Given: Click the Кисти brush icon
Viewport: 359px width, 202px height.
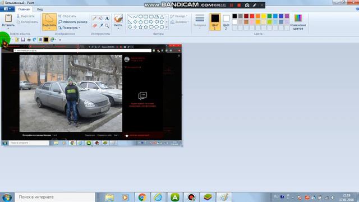Looking at the screenshot, I should (118, 19).
